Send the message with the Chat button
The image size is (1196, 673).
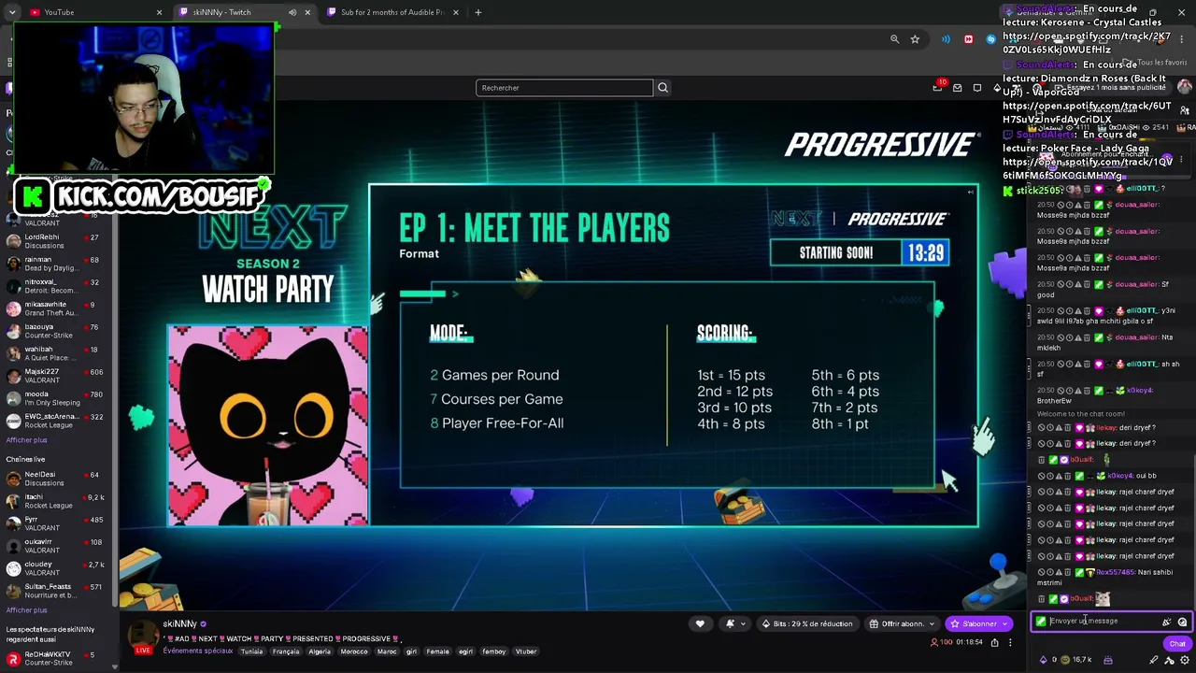(1176, 643)
